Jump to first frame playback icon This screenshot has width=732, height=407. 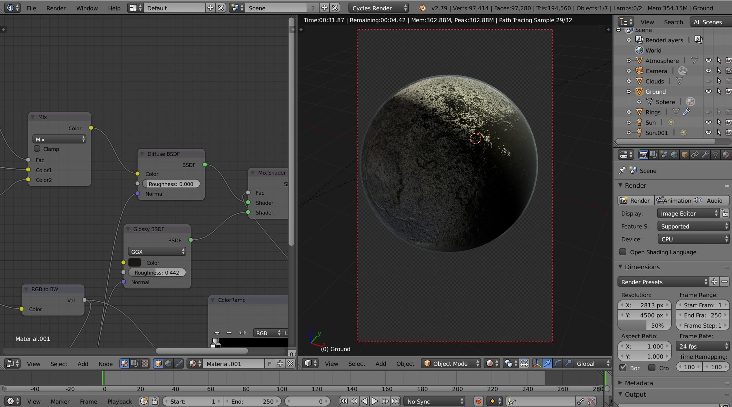(343, 401)
